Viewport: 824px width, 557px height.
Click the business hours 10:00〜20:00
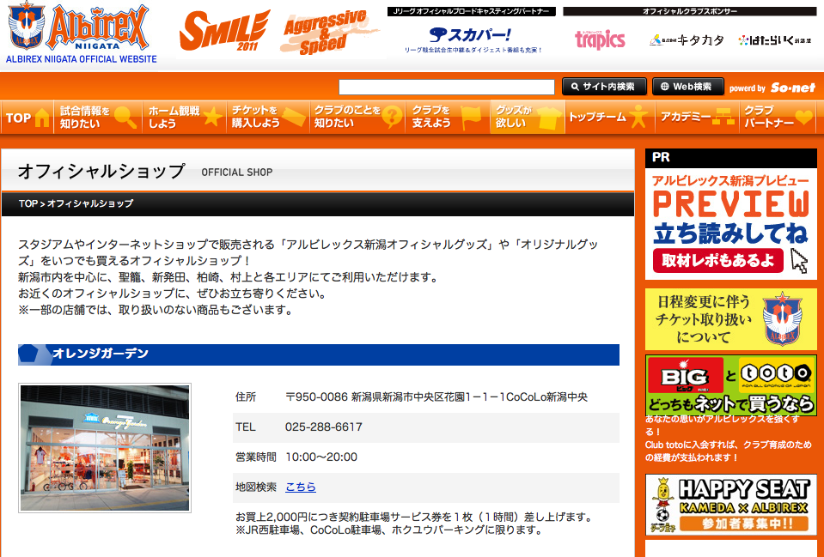pyautogui.click(x=321, y=457)
